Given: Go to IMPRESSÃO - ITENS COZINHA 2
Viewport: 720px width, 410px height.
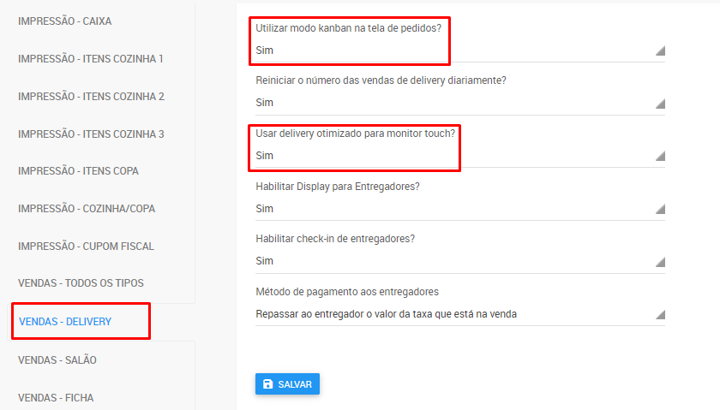Looking at the screenshot, I should click(x=91, y=97).
